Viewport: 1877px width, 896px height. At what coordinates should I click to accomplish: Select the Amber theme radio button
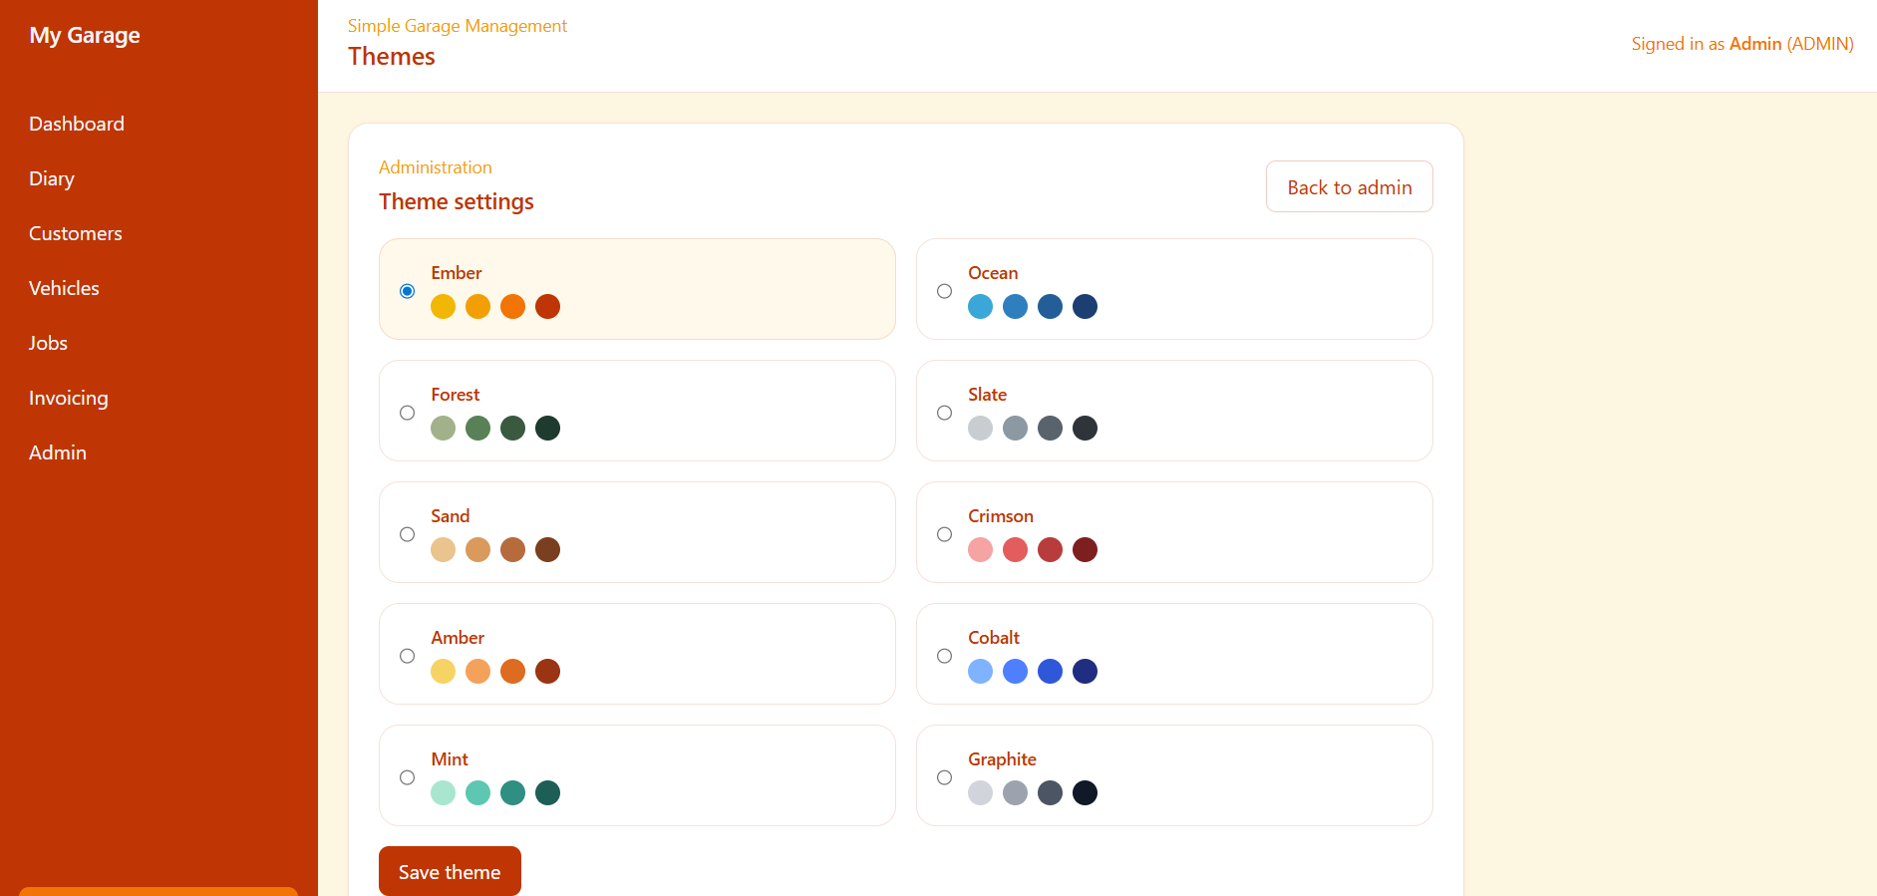pyautogui.click(x=407, y=656)
